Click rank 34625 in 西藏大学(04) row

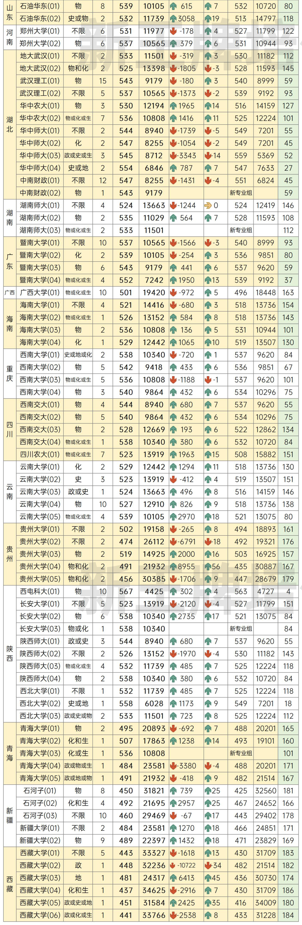tap(154, 890)
